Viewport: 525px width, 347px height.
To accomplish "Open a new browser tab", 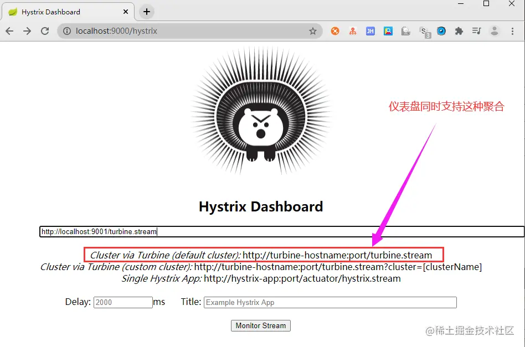I will click(x=147, y=12).
